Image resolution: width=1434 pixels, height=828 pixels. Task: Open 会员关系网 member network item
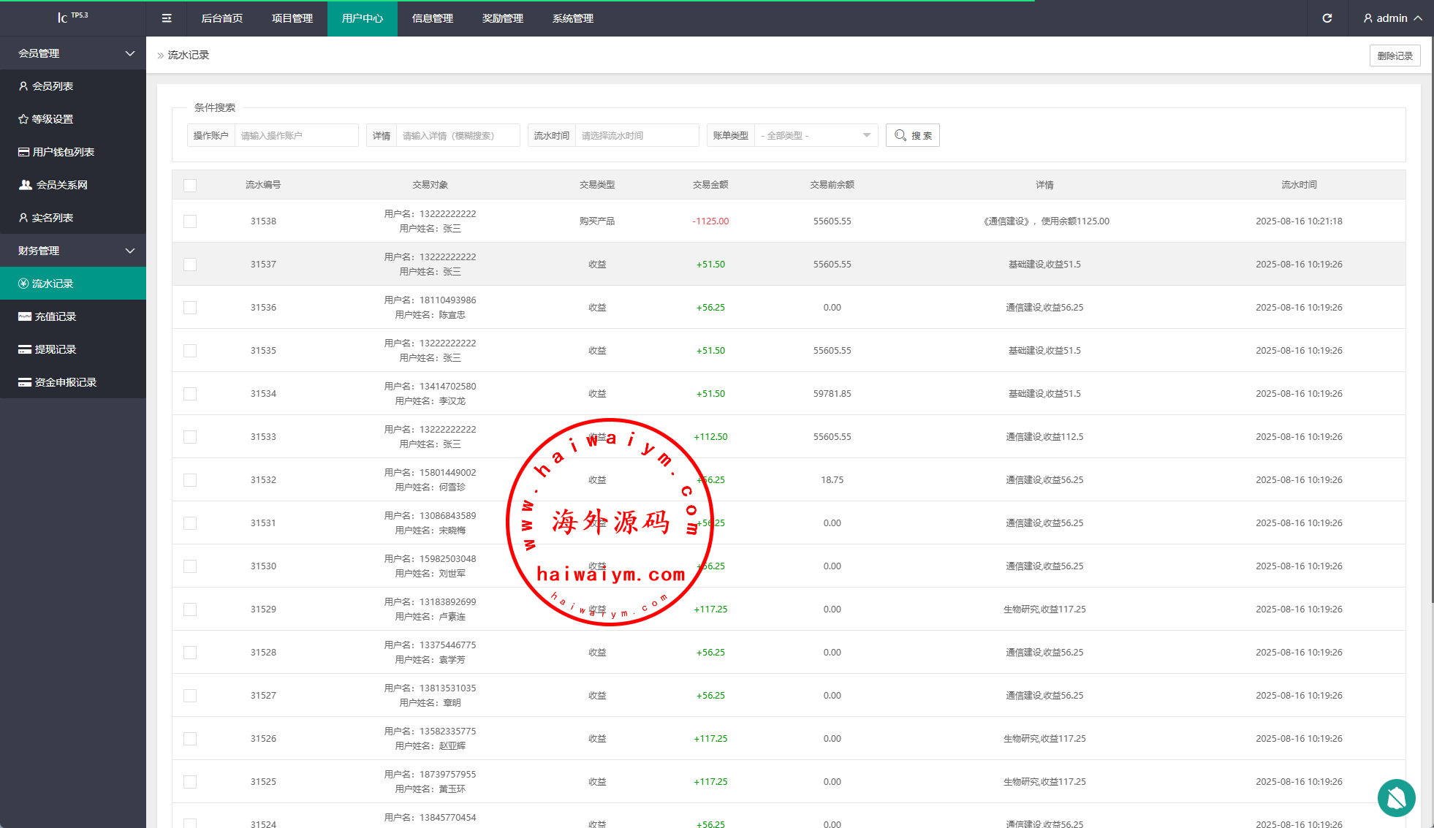pos(61,185)
